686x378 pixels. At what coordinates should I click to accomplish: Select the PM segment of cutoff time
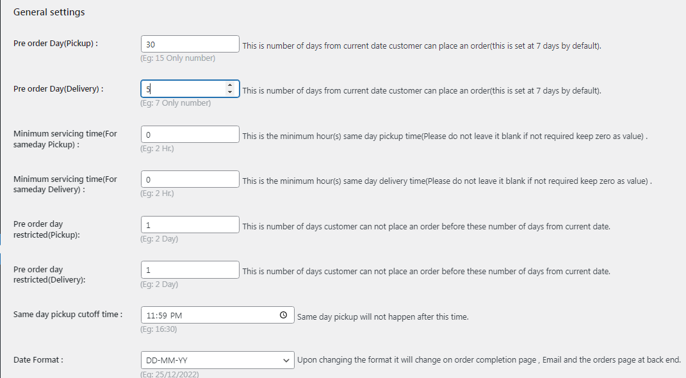176,315
